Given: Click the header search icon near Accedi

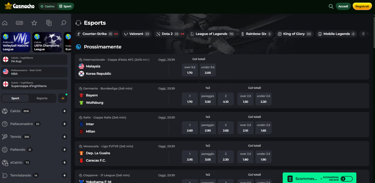Looking at the screenshot, I should [x=331, y=6].
